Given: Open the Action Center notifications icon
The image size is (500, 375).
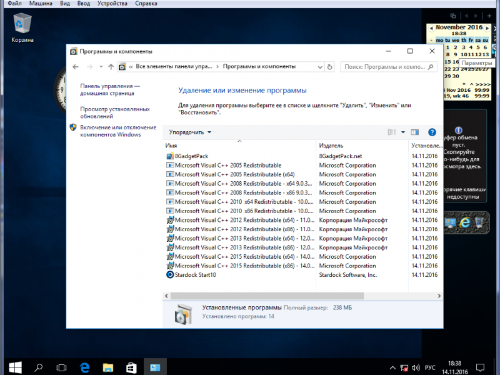Looking at the screenshot, I should coord(480,367).
